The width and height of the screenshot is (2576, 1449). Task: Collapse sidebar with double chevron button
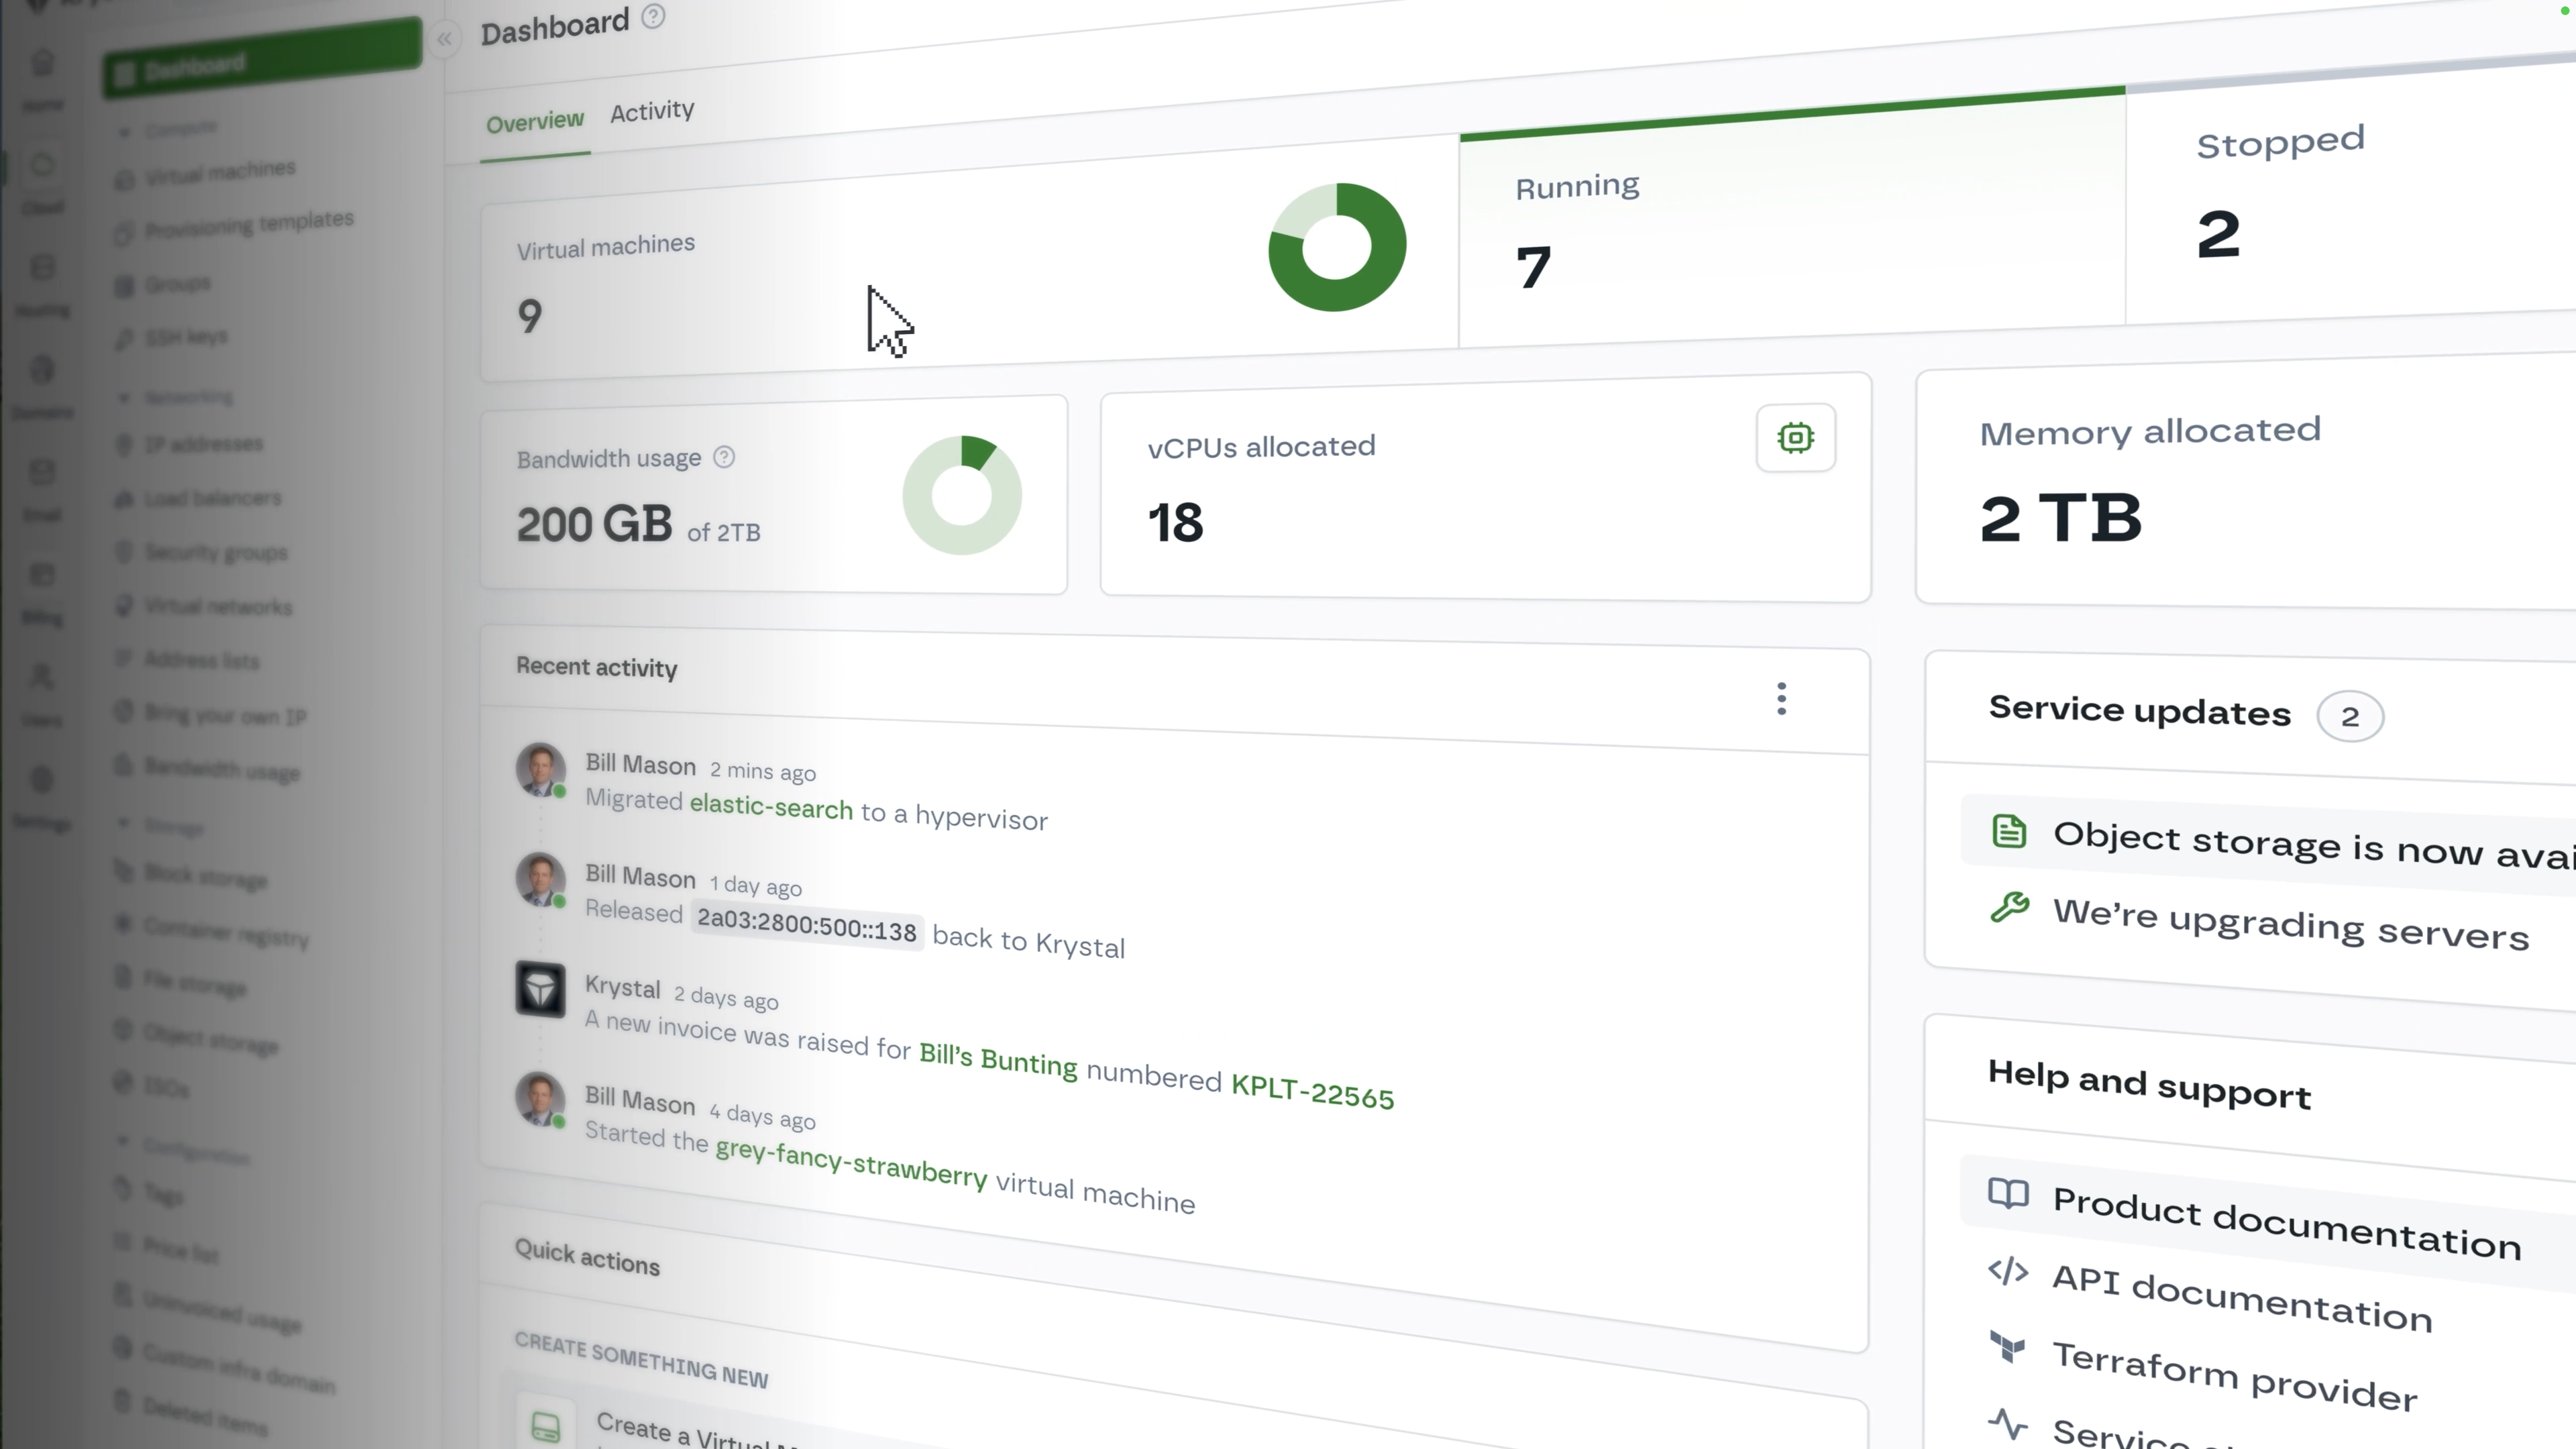pos(444,39)
